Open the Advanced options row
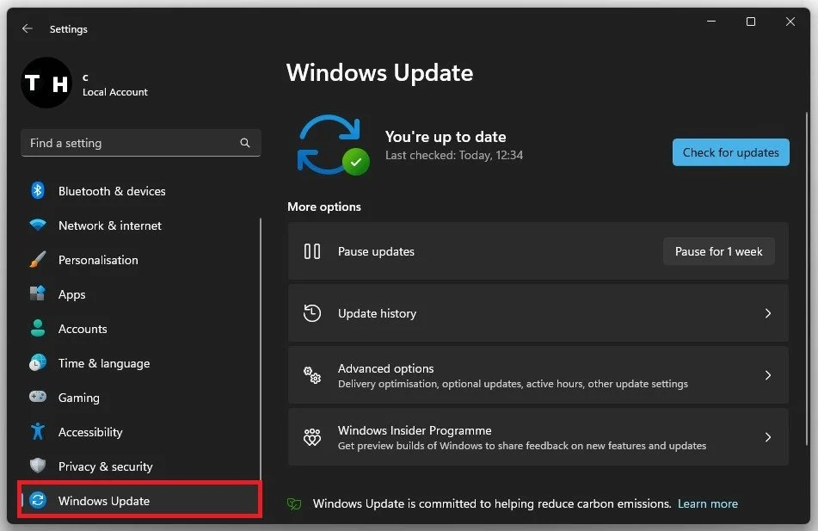818x531 pixels. [538, 375]
